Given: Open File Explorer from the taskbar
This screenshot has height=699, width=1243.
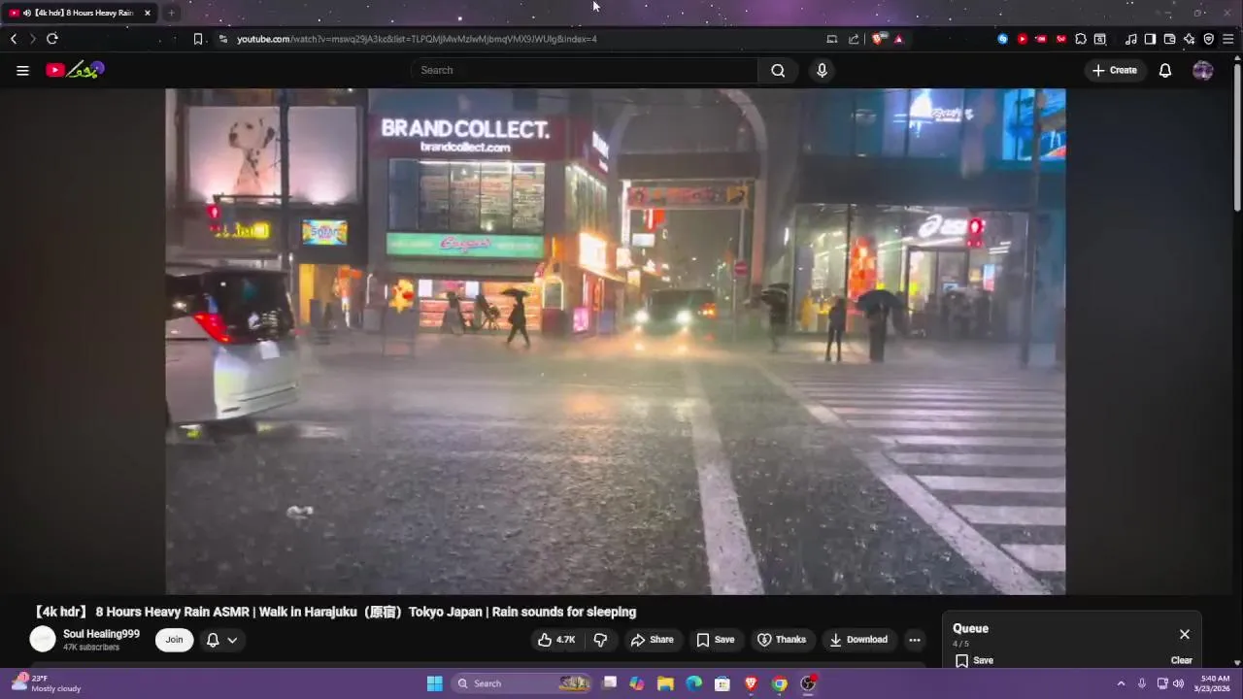Looking at the screenshot, I should 665,683.
